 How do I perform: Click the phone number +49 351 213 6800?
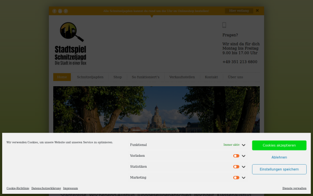pyautogui.click(x=240, y=62)
